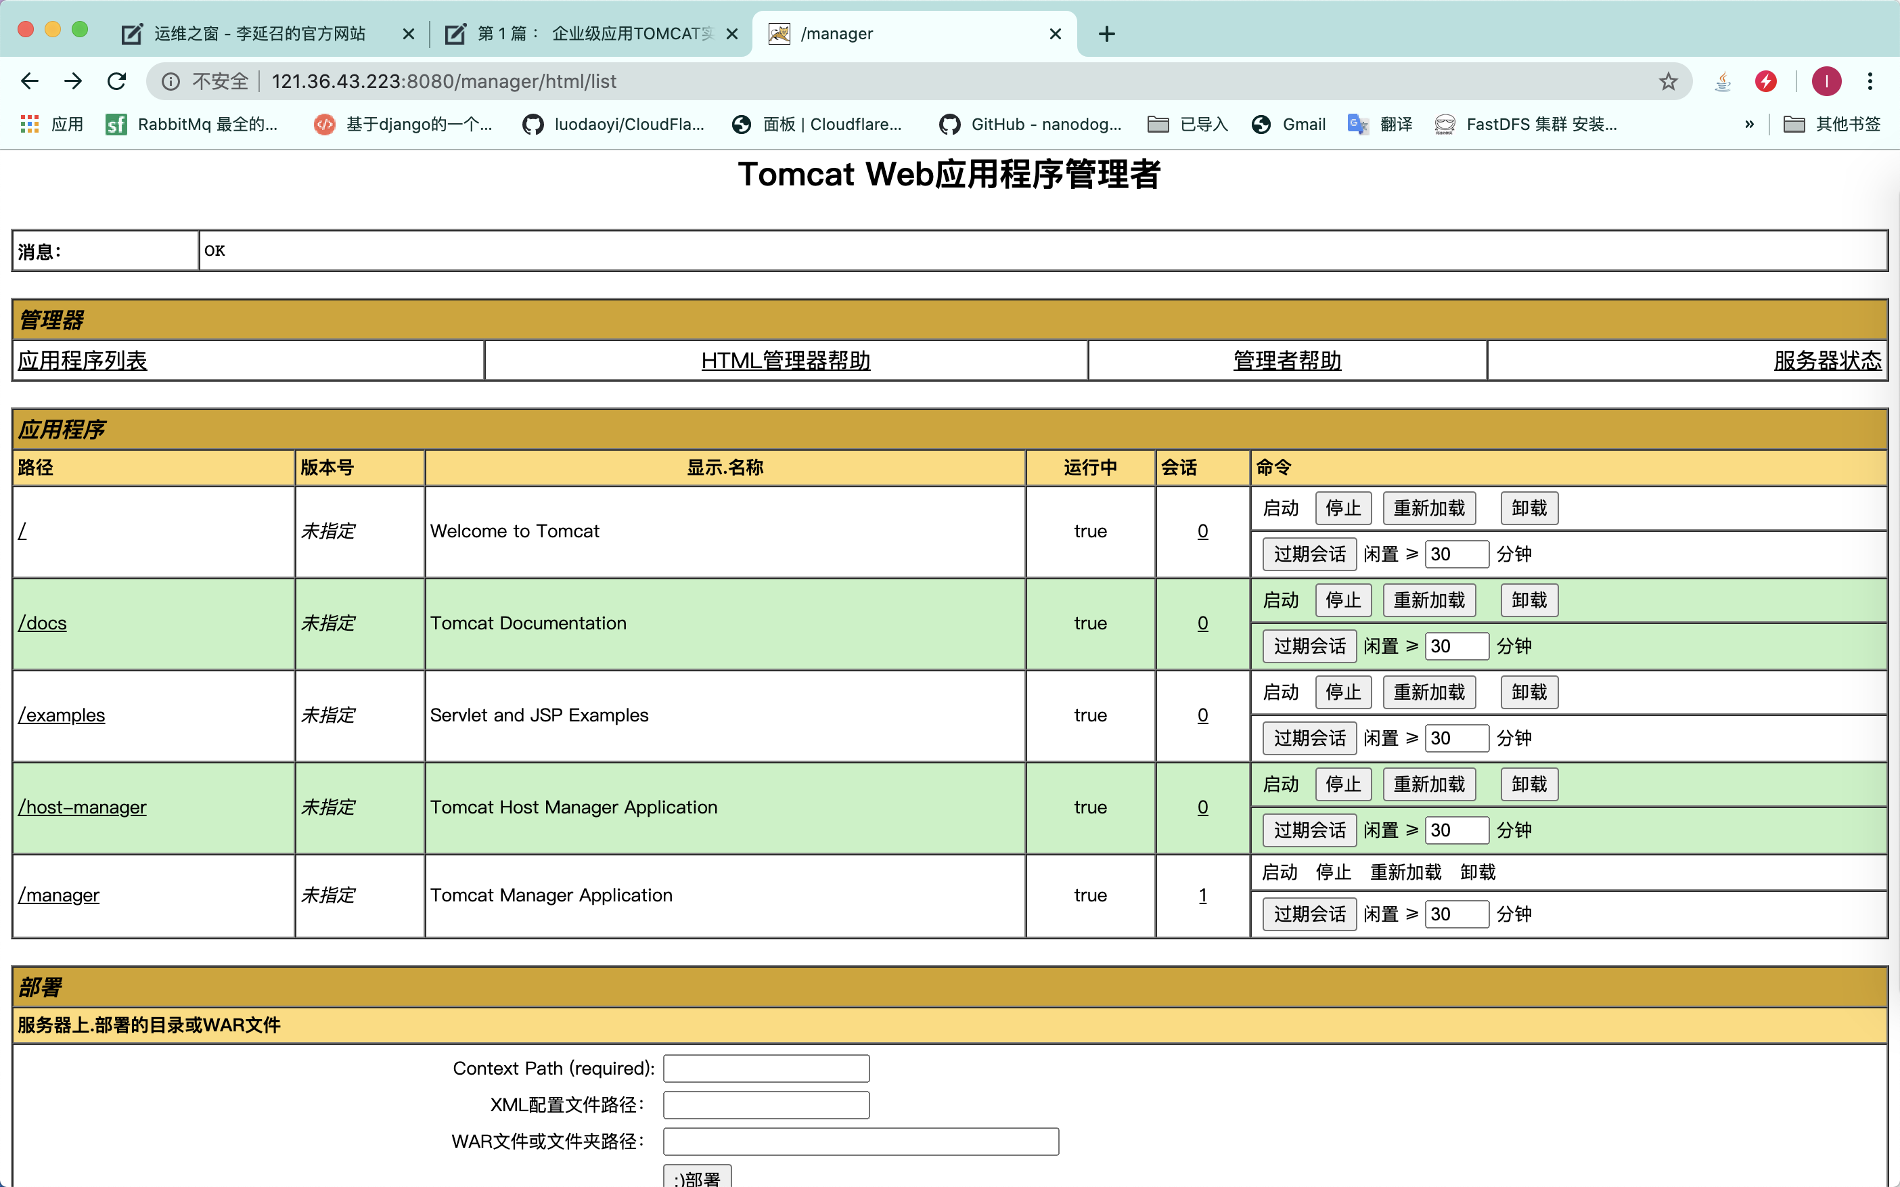Click 重新加载 for /docs
The image size is (1900, 1187).
point(1429,600)
